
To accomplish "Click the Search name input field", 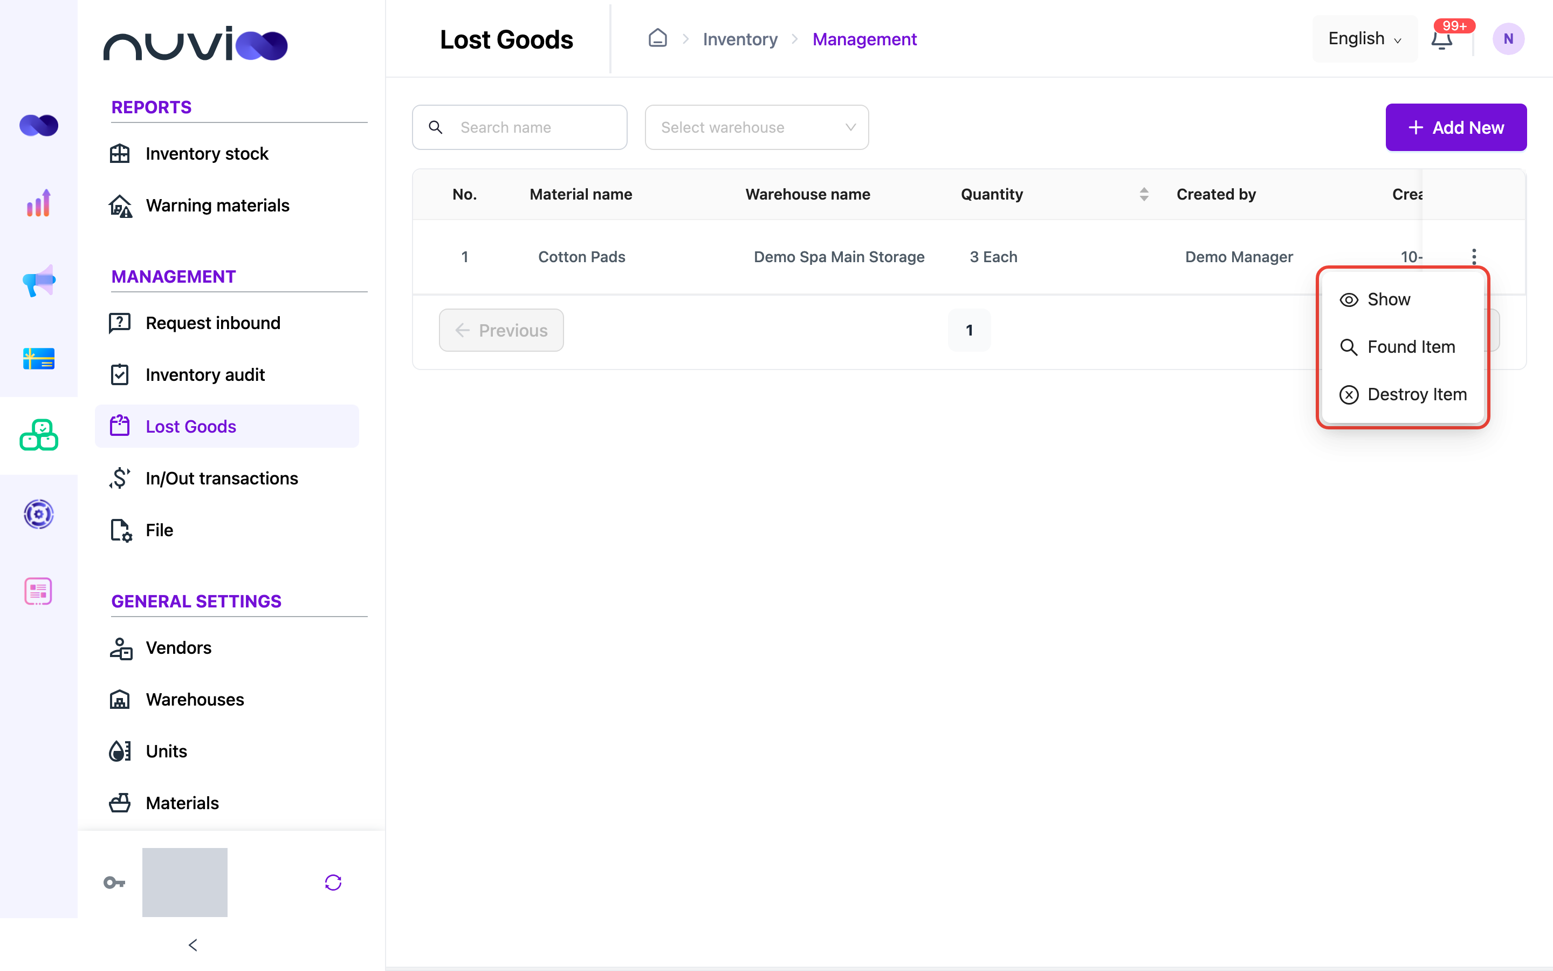I will click(x=519, y=127).
